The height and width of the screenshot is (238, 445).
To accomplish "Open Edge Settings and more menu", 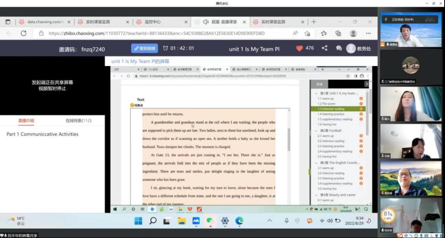I will click(369, 33).
